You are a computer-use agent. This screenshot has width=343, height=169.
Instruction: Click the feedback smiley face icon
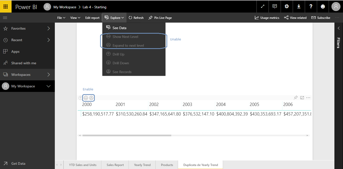323,7
